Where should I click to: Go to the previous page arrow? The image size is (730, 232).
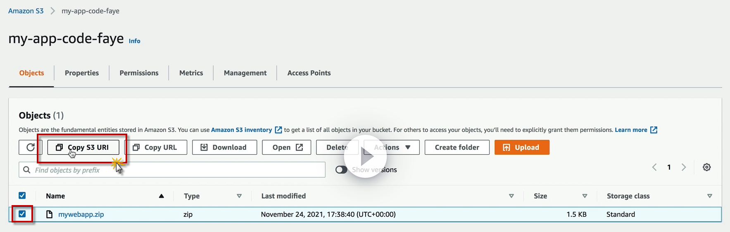click(654, 167)
